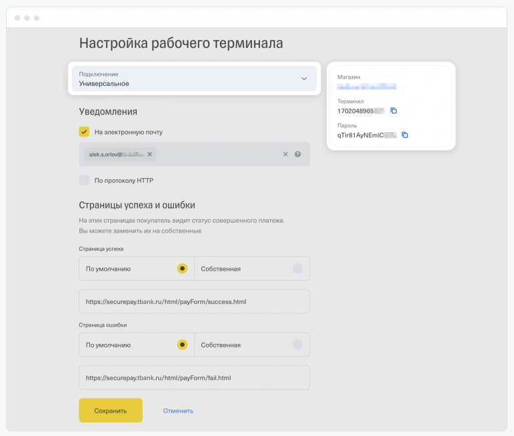
Task: Click the Пароль label
Action: pyautogui.click(x=347, y=125)
